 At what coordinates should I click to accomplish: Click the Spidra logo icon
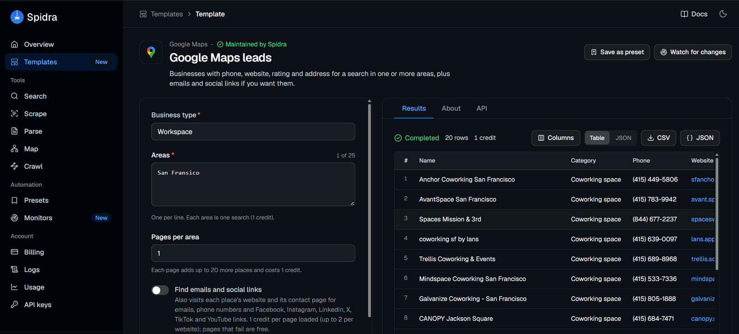click(17, 17)
